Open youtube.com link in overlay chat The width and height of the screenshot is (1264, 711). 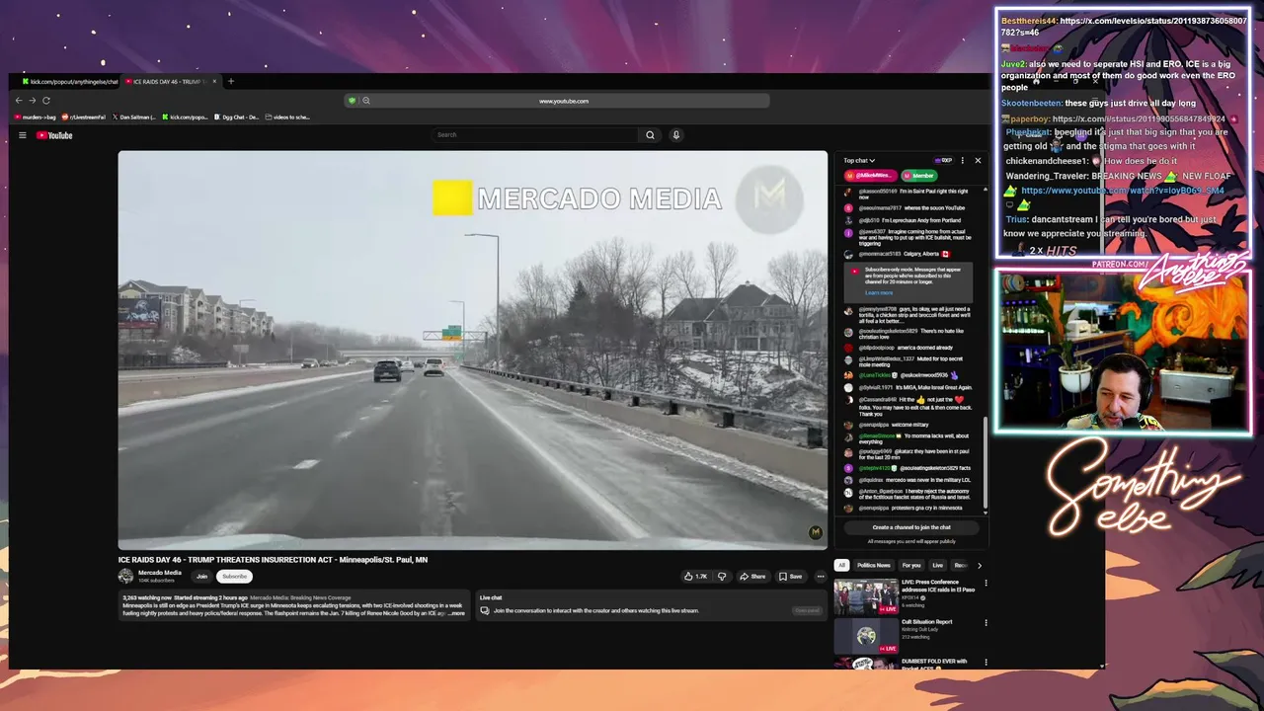click(x=1122, y=191)
